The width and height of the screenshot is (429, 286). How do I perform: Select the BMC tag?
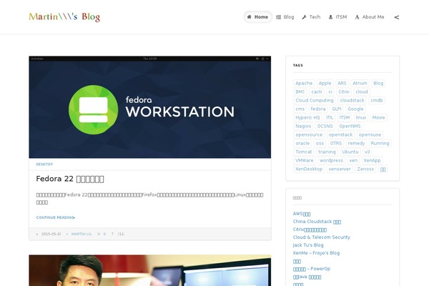300,92
